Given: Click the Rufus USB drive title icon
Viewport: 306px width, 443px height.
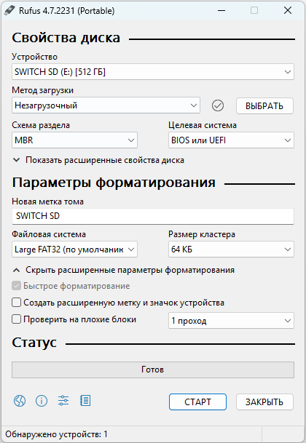Looking at the screenshot, I should click(x=9, y=11).
